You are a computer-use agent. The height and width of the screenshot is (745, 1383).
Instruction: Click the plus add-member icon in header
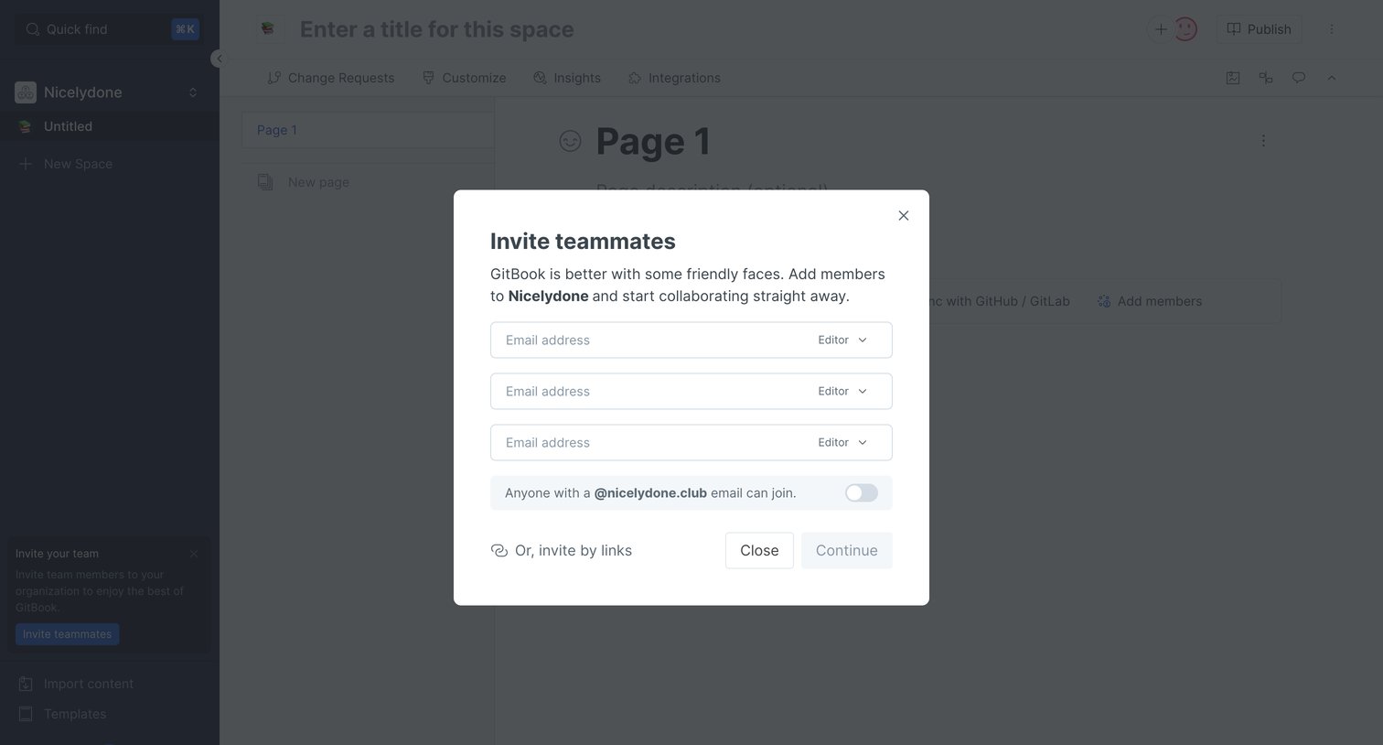tap(1160, 29)
